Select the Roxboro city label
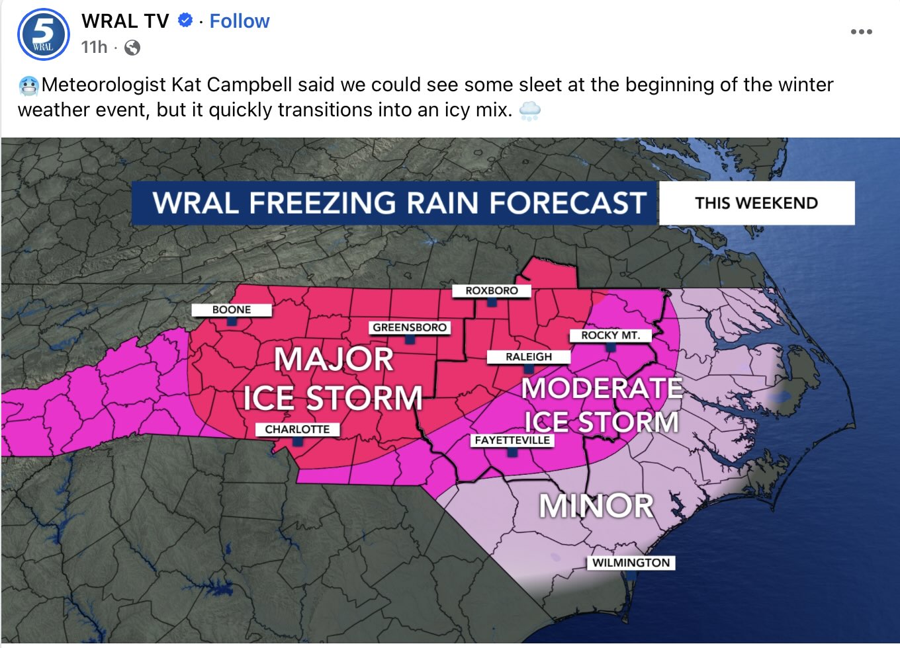The height and width of the screenshot is (648, 900). coord(491,291)
